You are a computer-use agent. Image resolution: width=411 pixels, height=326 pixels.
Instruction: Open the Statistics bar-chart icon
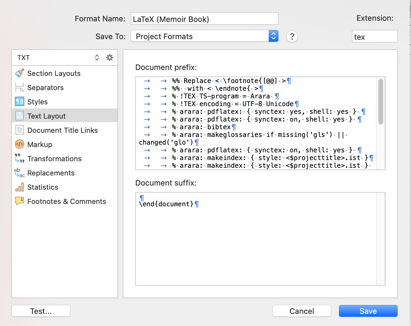[19, 187]
